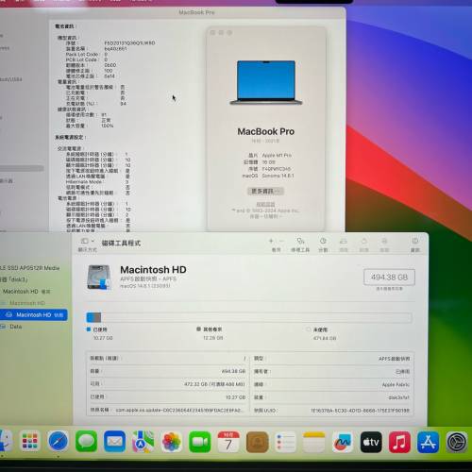Viewport: 472px width, 472px height.
Task: Open Calendar from the Dock
Action: [228, 442]
